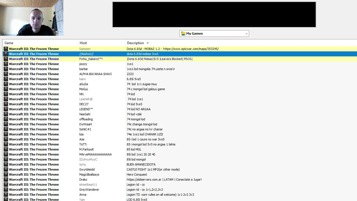
Task: Click the game icon in tortu's row
Action: pos(6,164)
